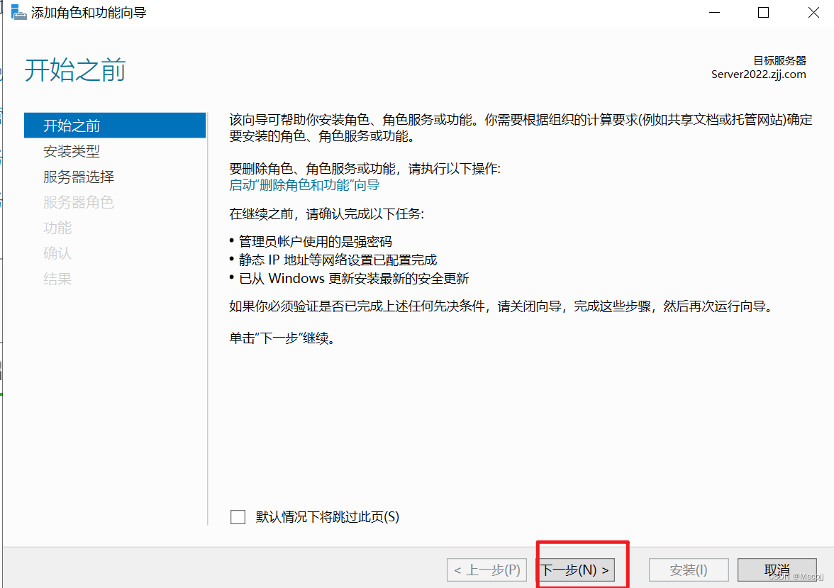Select the 开始之前 step in sidebar
The height and width of the screenshot is (588, 834).
(115, 126)
